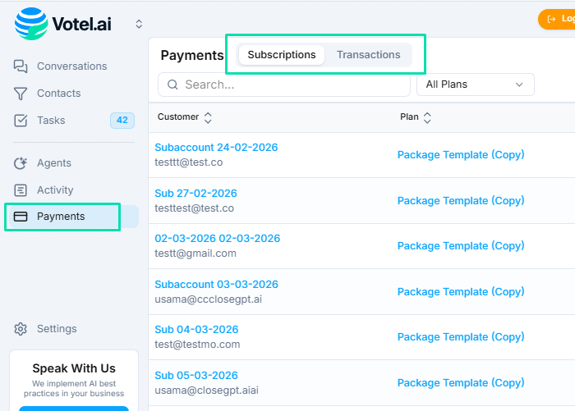Screen dimensions: 575x411
Task: Sort the table by Plan column
Action: point(427,117)
